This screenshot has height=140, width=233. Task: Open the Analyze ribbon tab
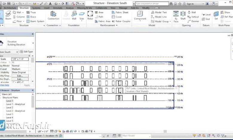click(70, 8)
